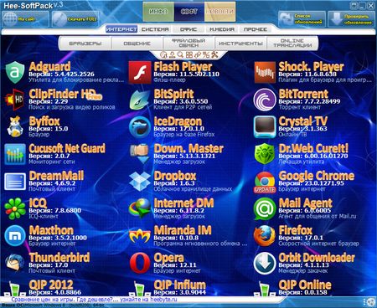Show the ОБЩЕНИЕ subcategory

tap(137, 44)
